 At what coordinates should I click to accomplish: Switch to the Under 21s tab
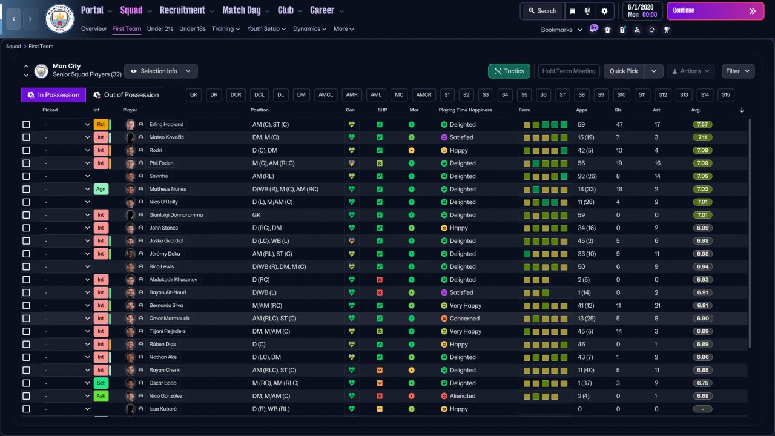160,28
